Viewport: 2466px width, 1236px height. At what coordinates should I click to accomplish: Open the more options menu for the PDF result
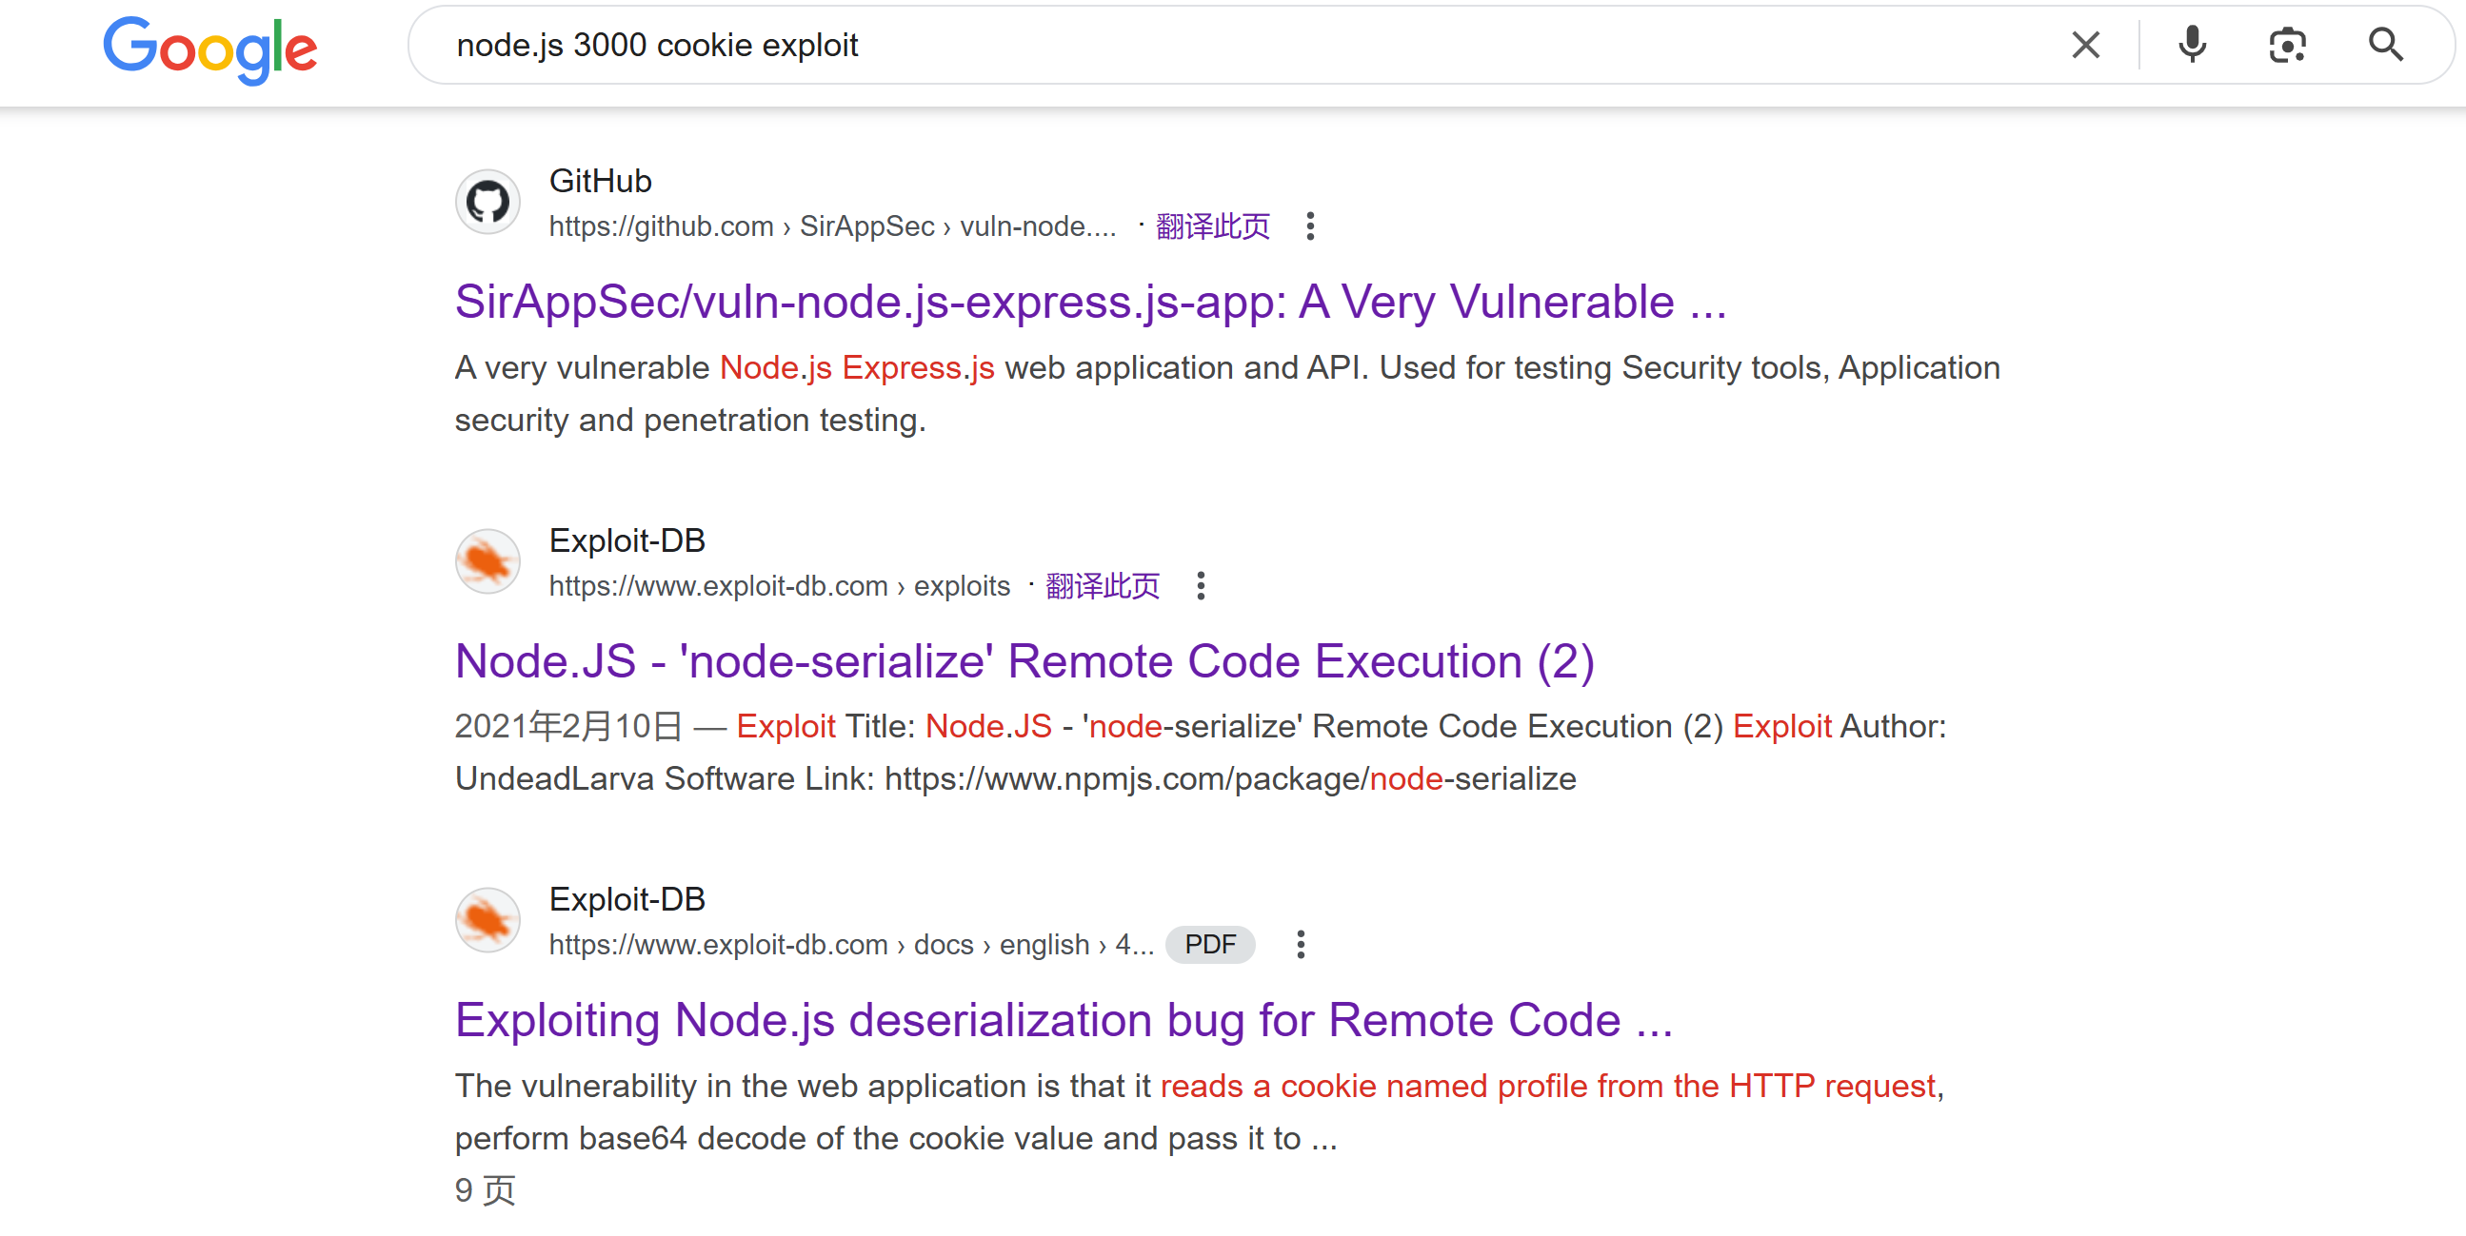[x=1299, y=944]
